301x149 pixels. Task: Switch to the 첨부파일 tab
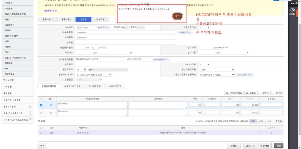click(100, 20)
